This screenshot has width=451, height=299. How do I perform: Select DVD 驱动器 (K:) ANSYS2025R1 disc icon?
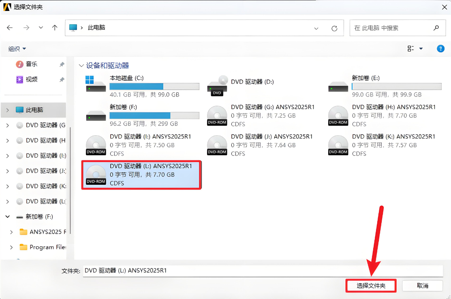pos(338,145)
